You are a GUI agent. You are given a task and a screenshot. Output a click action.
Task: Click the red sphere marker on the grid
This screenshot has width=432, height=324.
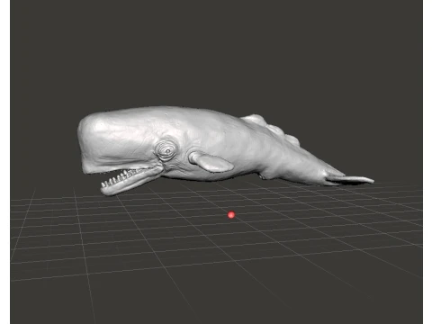click(231, 215)
